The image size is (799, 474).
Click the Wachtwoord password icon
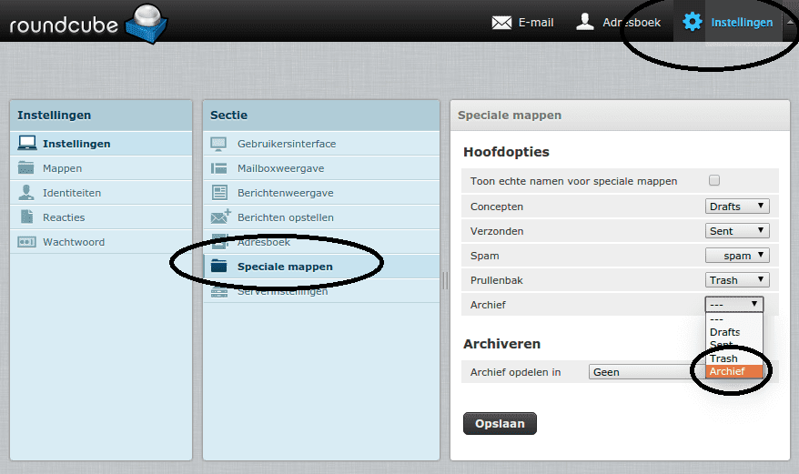(x=27, y=242)
